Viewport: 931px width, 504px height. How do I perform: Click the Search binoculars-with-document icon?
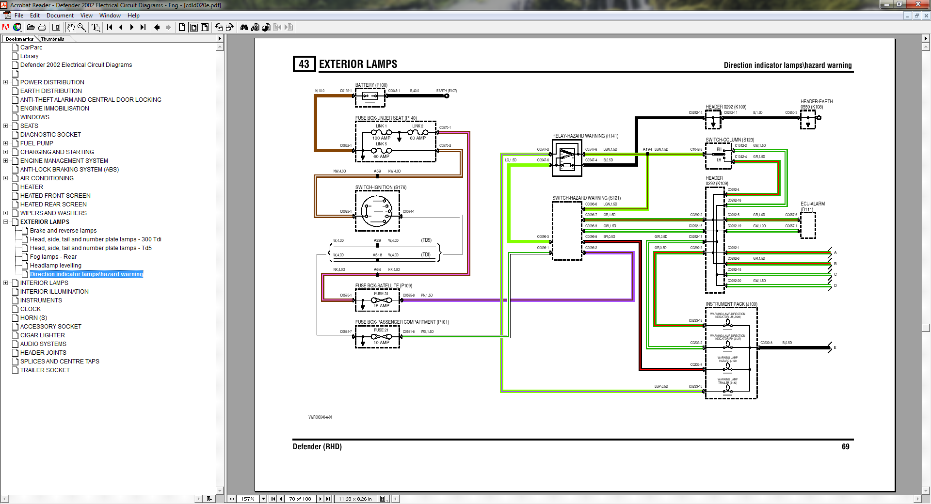(255, 27)
